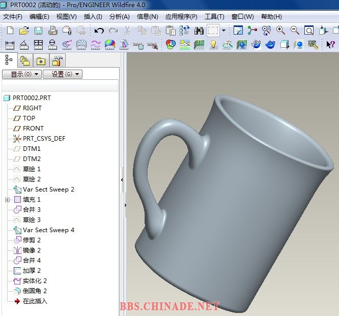Click the Zoom Out magnifier icon
339x316 pixels.
click(295, 30)
